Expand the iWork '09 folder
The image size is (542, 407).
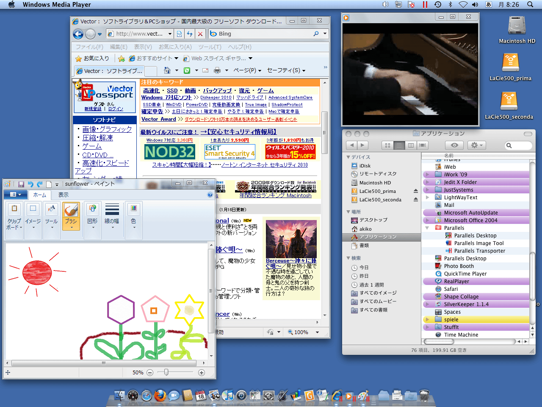(x=427, y=175)
